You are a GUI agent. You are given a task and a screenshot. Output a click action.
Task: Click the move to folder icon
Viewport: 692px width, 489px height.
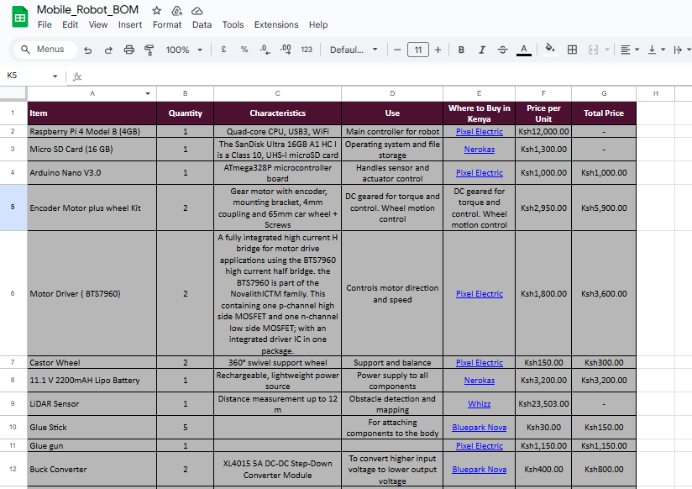coord(176,11)
